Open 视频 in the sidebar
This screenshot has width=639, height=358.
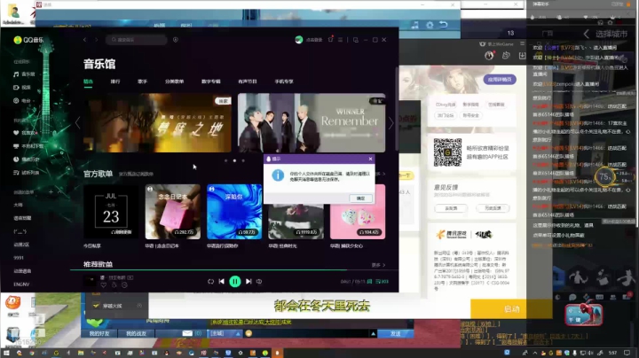(x=22, y=88)
